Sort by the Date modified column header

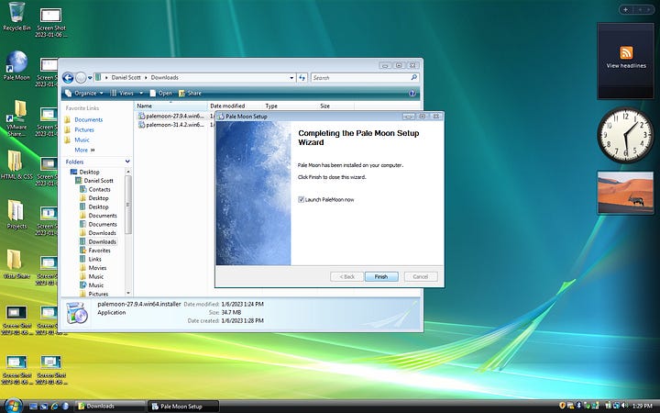point(235,106)
